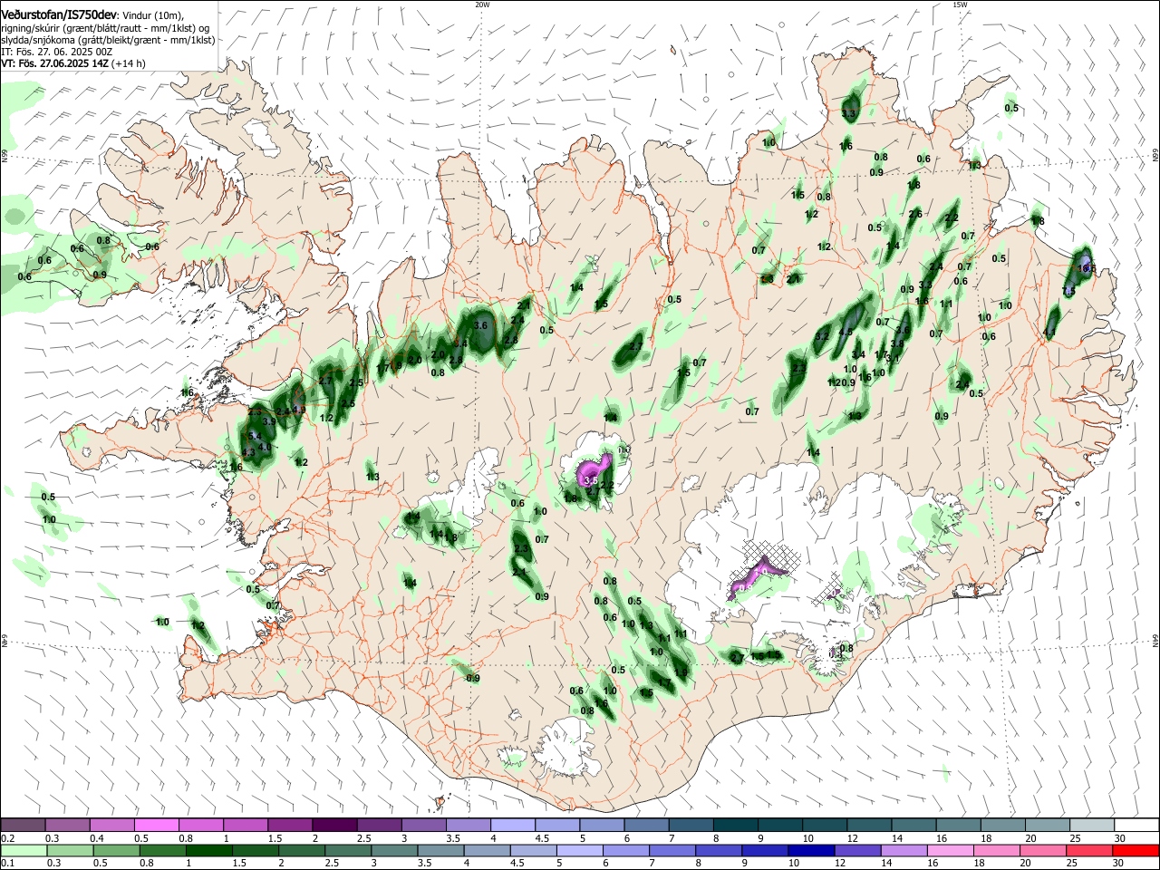The width and height of the screenshot is (1160, 870).
Task: Select the darkest purple swatch between 2 and 2.5
Action: click(334, 826)
